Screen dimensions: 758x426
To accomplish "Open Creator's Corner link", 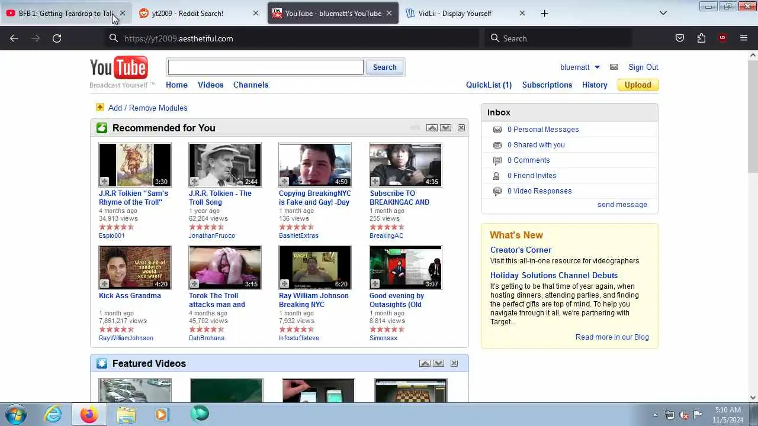I will 521,250.
